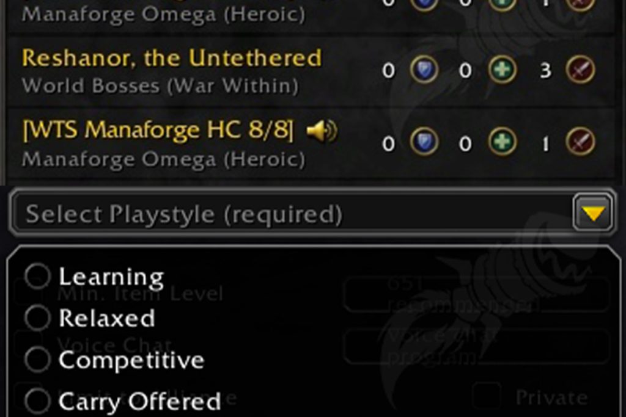
Task: Click the Select Playstyle (required) field
Action: [312, 213]
